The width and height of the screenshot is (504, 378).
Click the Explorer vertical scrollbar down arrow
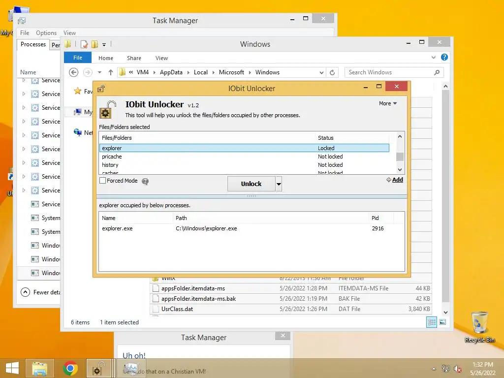[445, 312]
